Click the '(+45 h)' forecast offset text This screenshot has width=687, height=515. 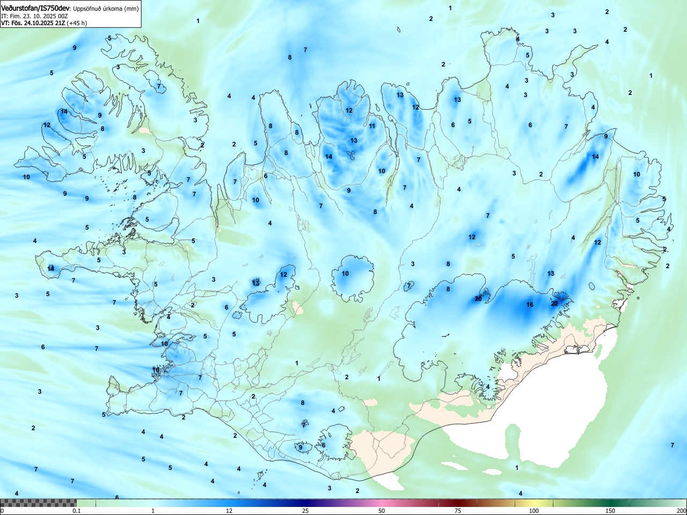[77, 23]
